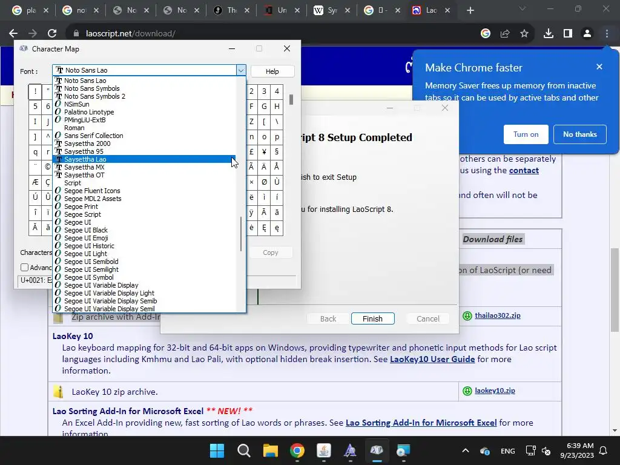Share this page icon
The width and height of the screenshot is (620, 465).
505,34
